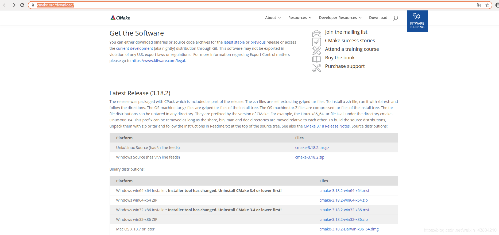Click the mailing list envelope icon
Screen dimensions: 499x235
pyautogui.click(x=316, y=33)
